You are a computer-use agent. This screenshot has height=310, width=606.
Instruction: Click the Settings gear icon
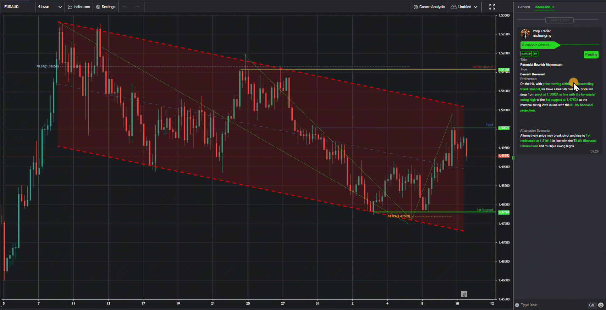click(98, 7)
